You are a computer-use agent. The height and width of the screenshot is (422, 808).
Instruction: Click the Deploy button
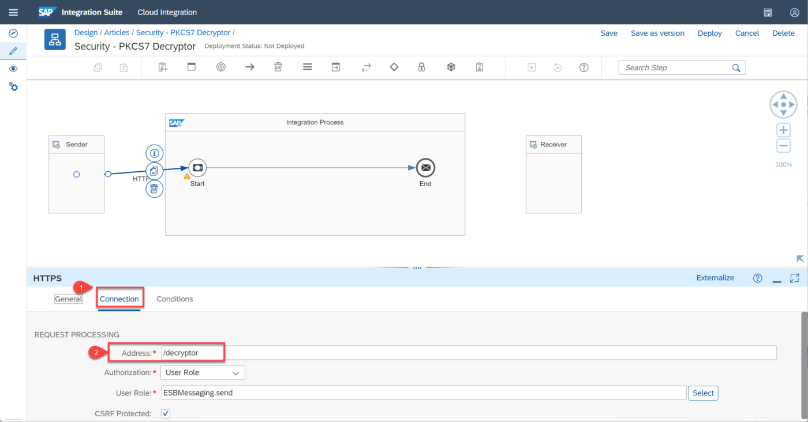[x=710, y=33]
